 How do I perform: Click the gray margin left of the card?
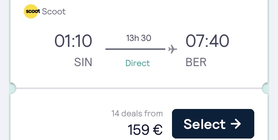coord(4,70)
